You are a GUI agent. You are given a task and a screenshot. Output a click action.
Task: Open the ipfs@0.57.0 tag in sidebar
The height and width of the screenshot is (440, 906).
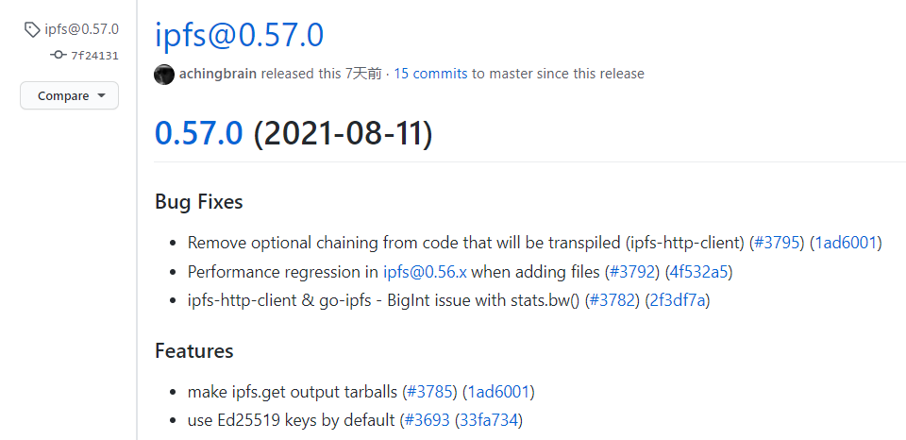coord(81,29)
